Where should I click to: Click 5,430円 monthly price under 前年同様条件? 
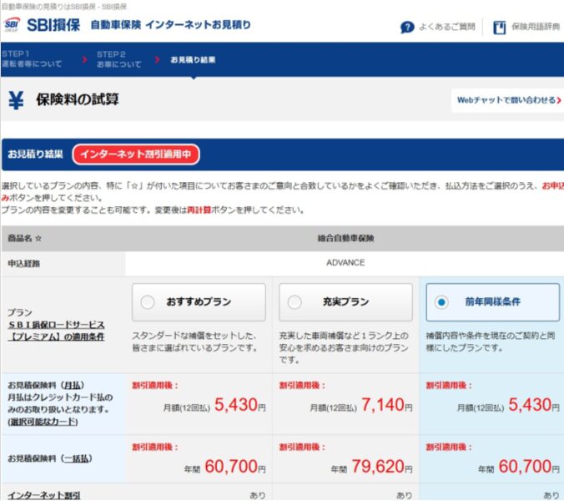(534, 405)
